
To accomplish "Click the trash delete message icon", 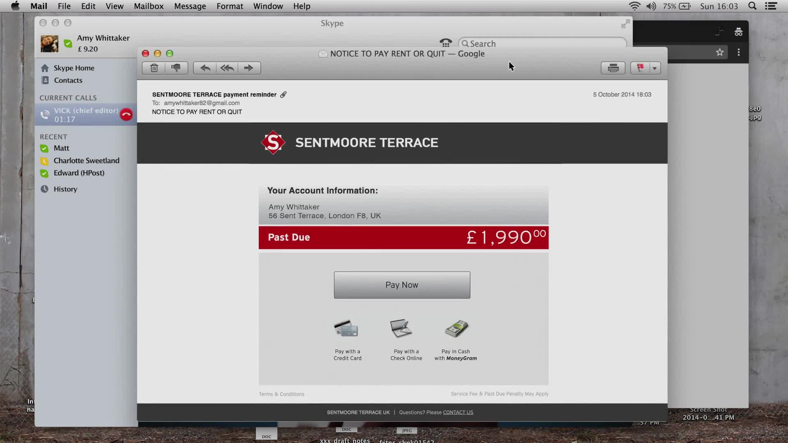I will 154,68.
